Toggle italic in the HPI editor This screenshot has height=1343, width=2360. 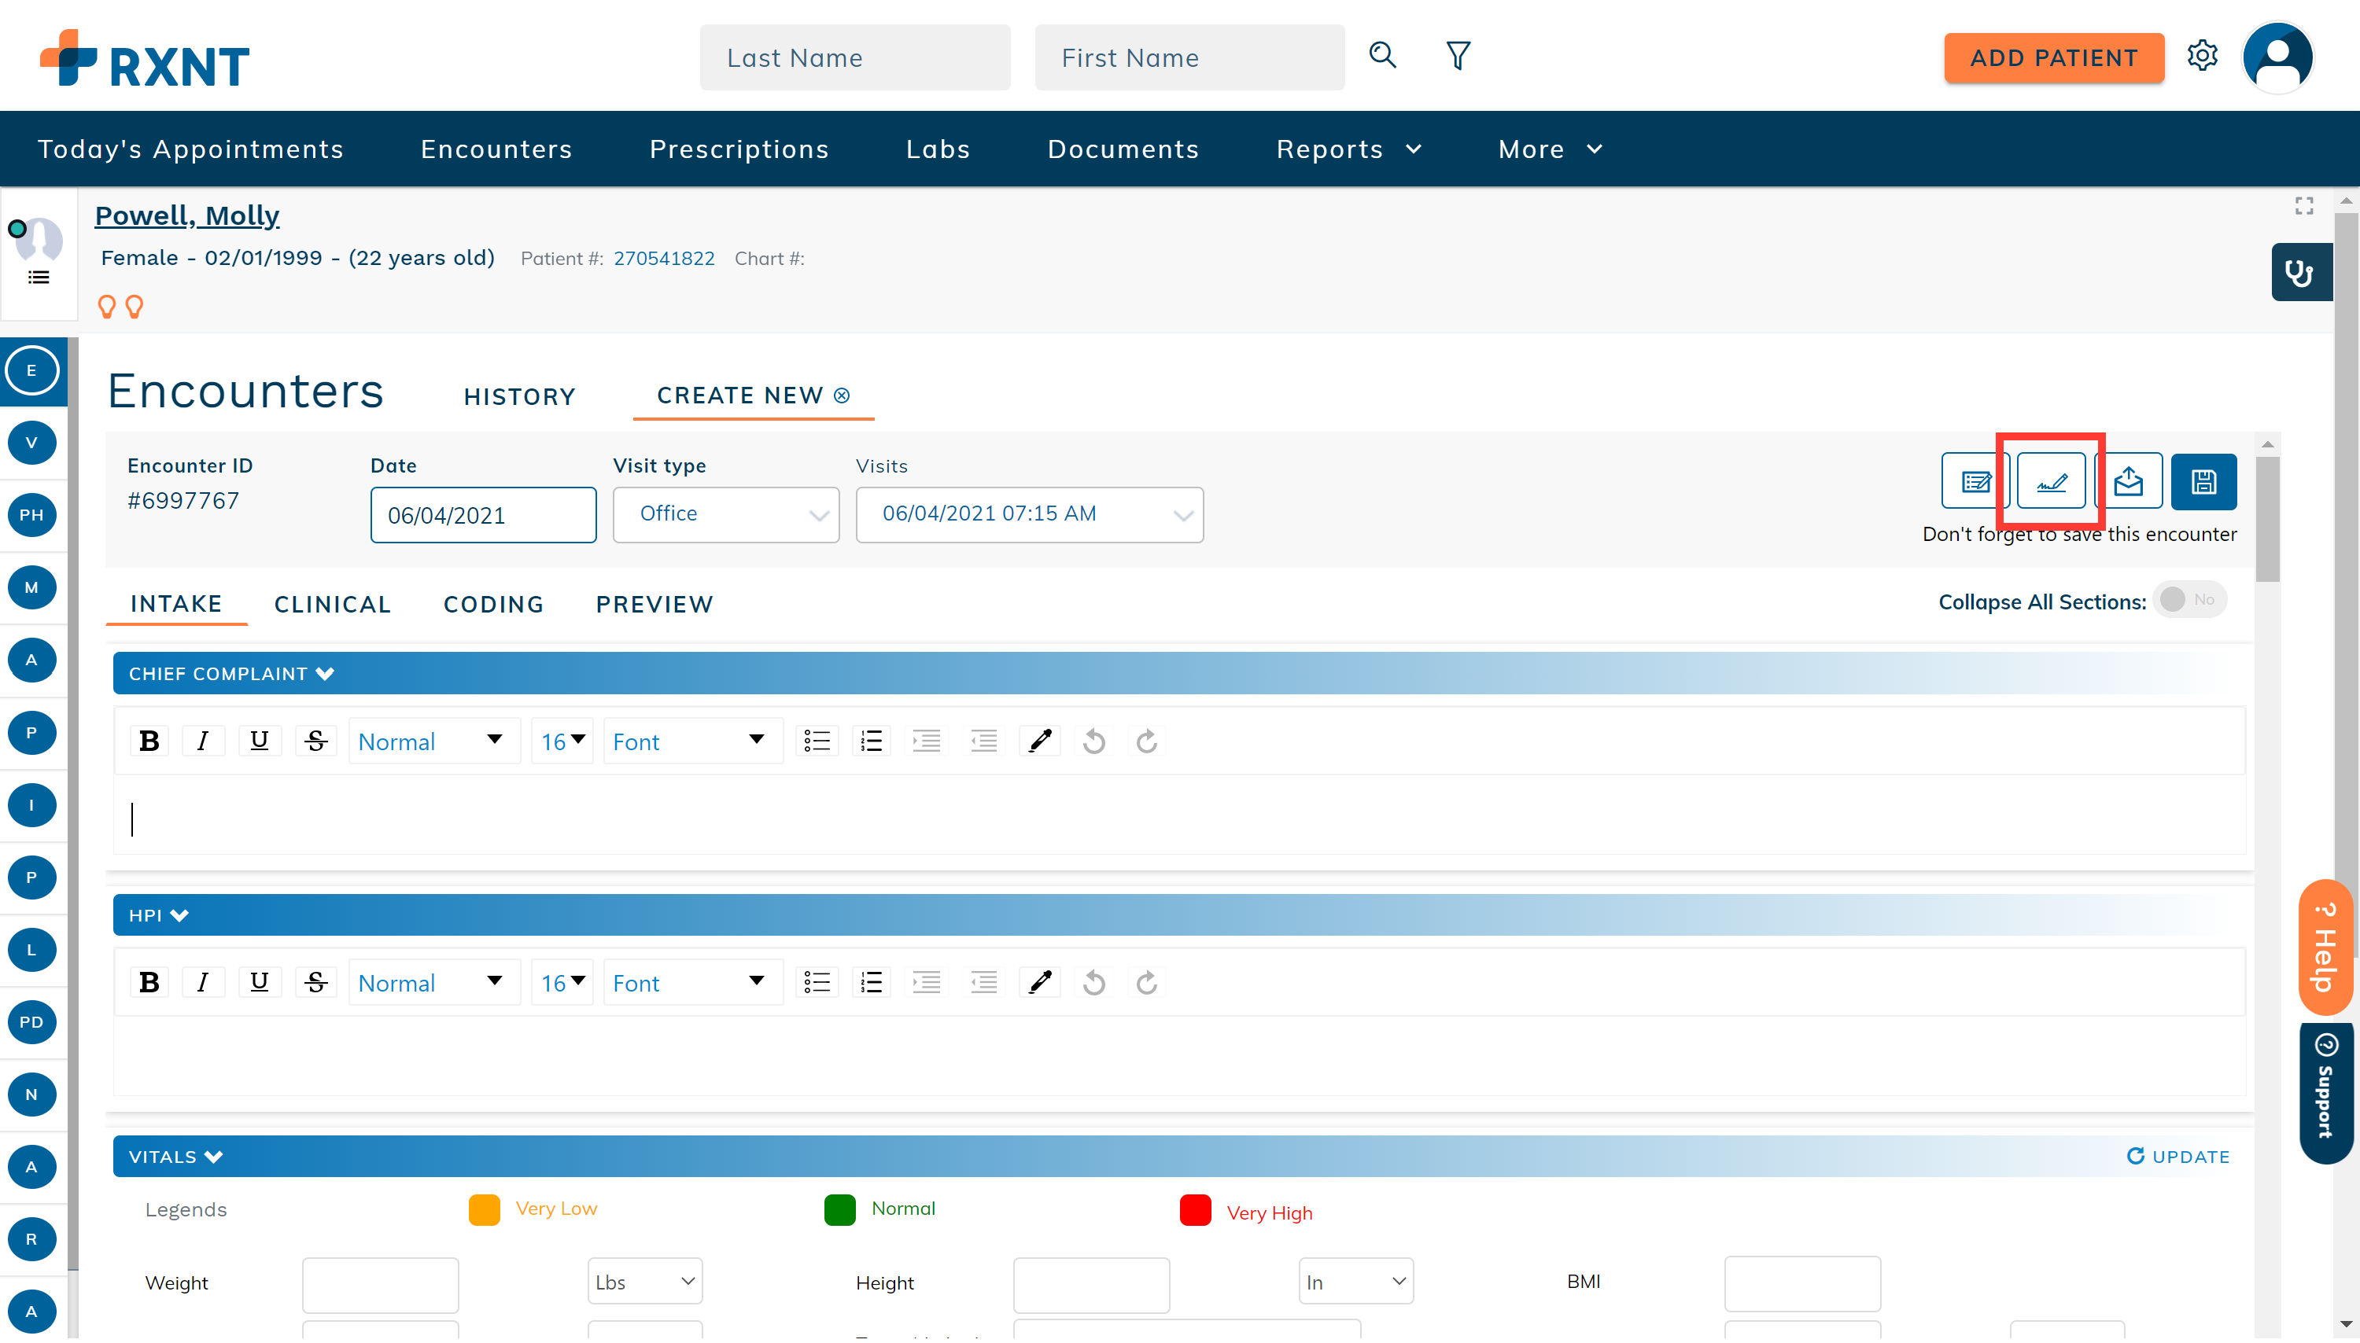click(x=202, y=982)
